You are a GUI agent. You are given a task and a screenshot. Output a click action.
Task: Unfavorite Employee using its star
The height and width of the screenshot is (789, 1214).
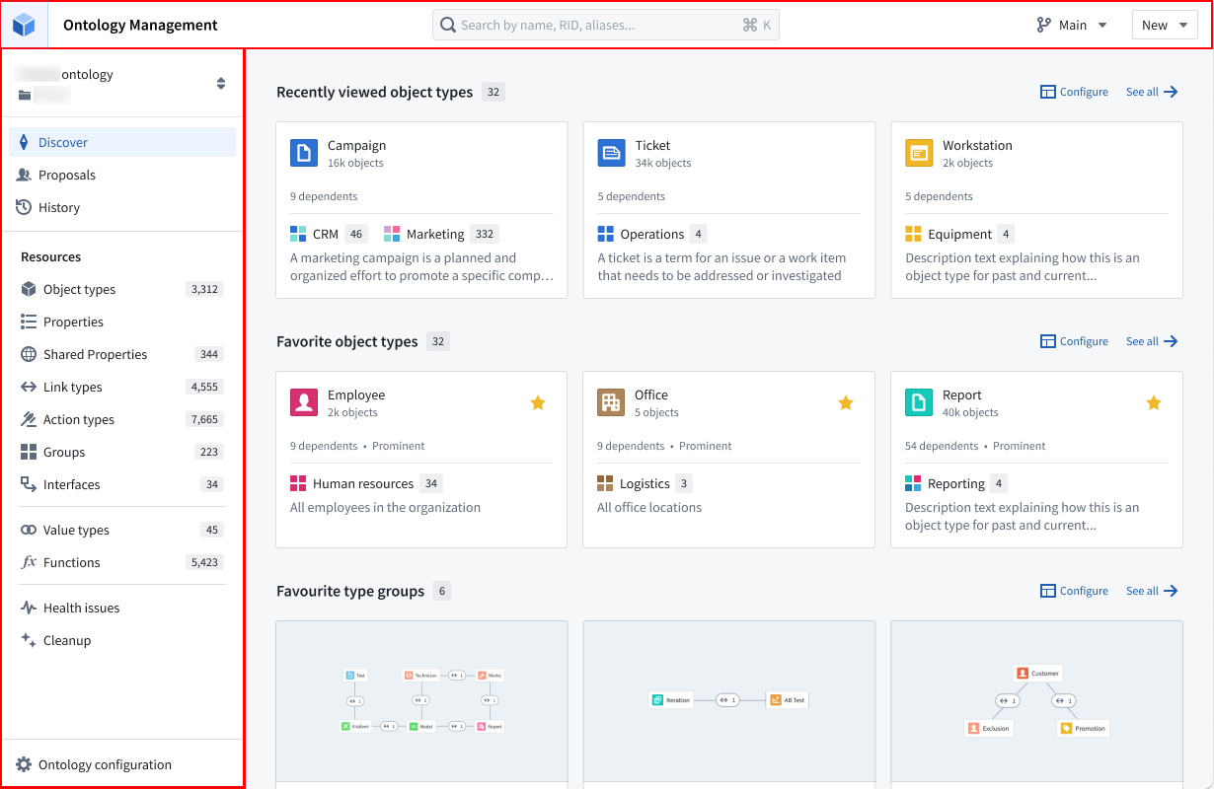tap(538, 402)
